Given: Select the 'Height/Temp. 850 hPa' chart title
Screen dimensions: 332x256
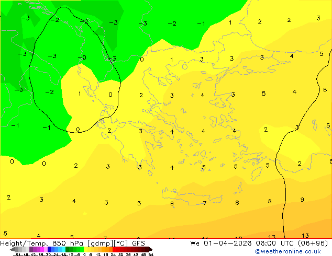Looking at the screenshot, I should (42, 243).
